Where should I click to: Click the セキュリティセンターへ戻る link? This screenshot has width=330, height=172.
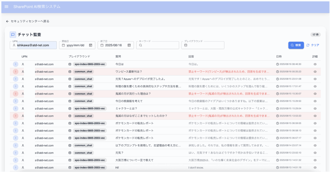(30, 21)
